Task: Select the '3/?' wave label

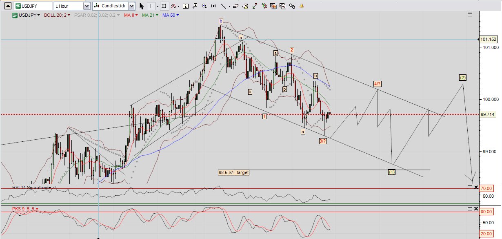Action: coord(323,141)
